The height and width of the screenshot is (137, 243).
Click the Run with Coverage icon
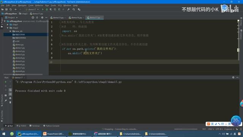click(x=51, y=10)
